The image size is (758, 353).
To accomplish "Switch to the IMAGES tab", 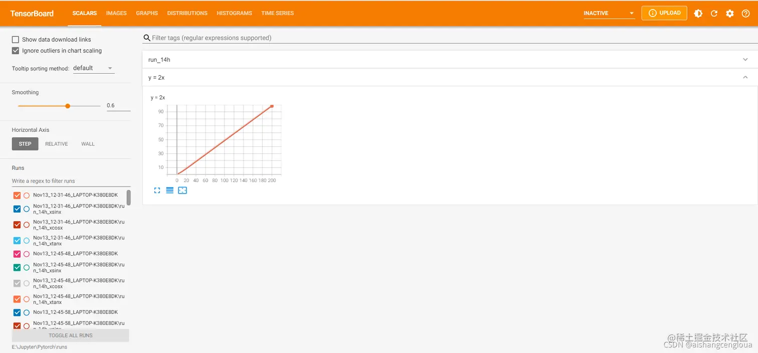I will coord(116,13).
